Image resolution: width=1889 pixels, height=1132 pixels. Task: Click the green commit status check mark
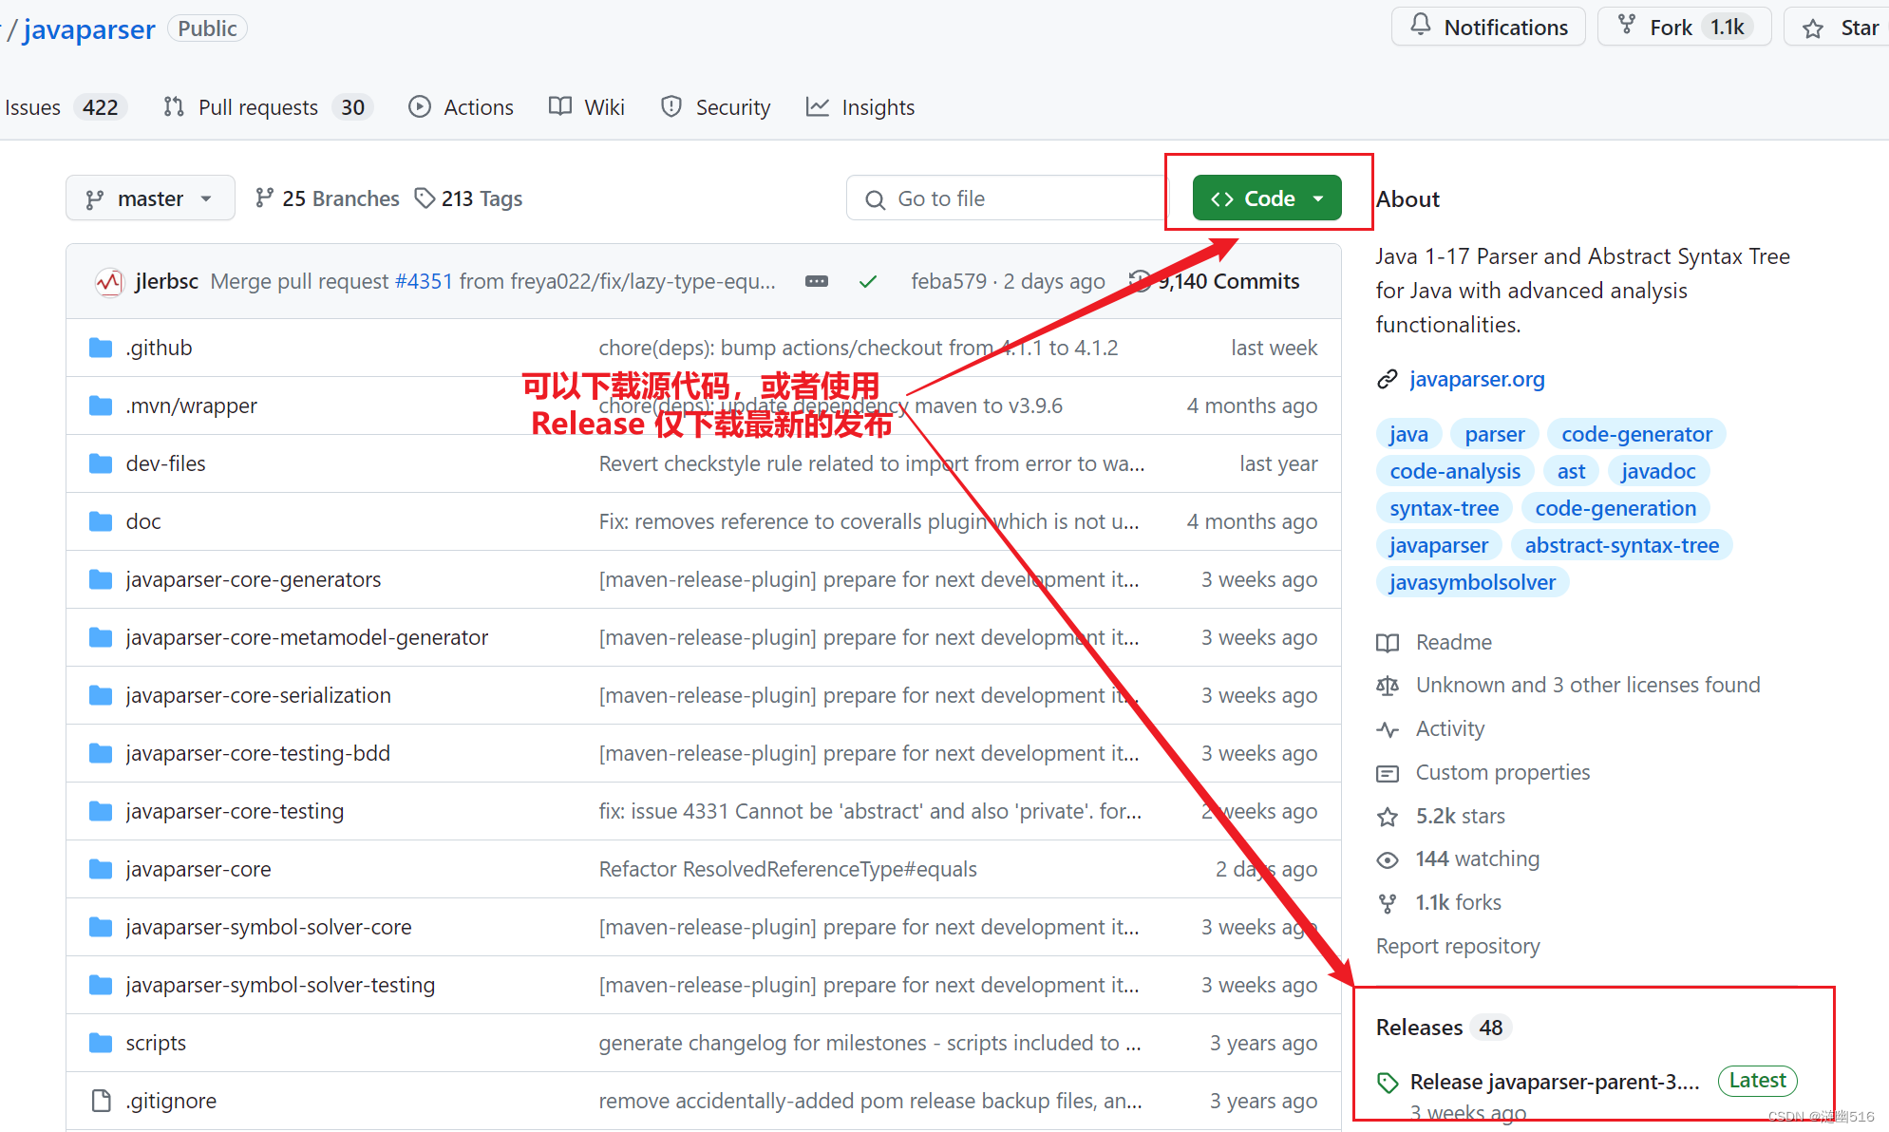tap(867, 281)
